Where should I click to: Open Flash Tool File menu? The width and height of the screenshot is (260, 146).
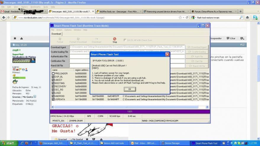coord(53,30)
